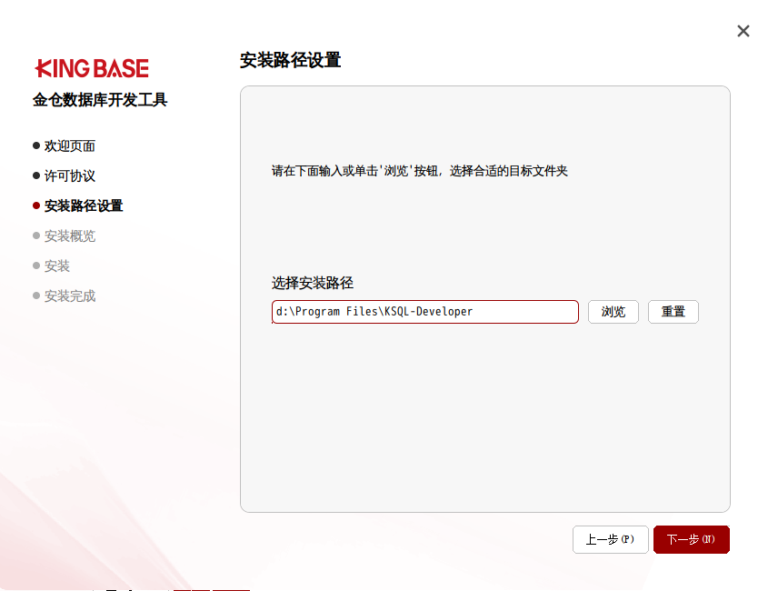Click the gray bullet beside 安装完成
Image resolution: width=758 pixels, height=591 pixels.
point(36,295)
